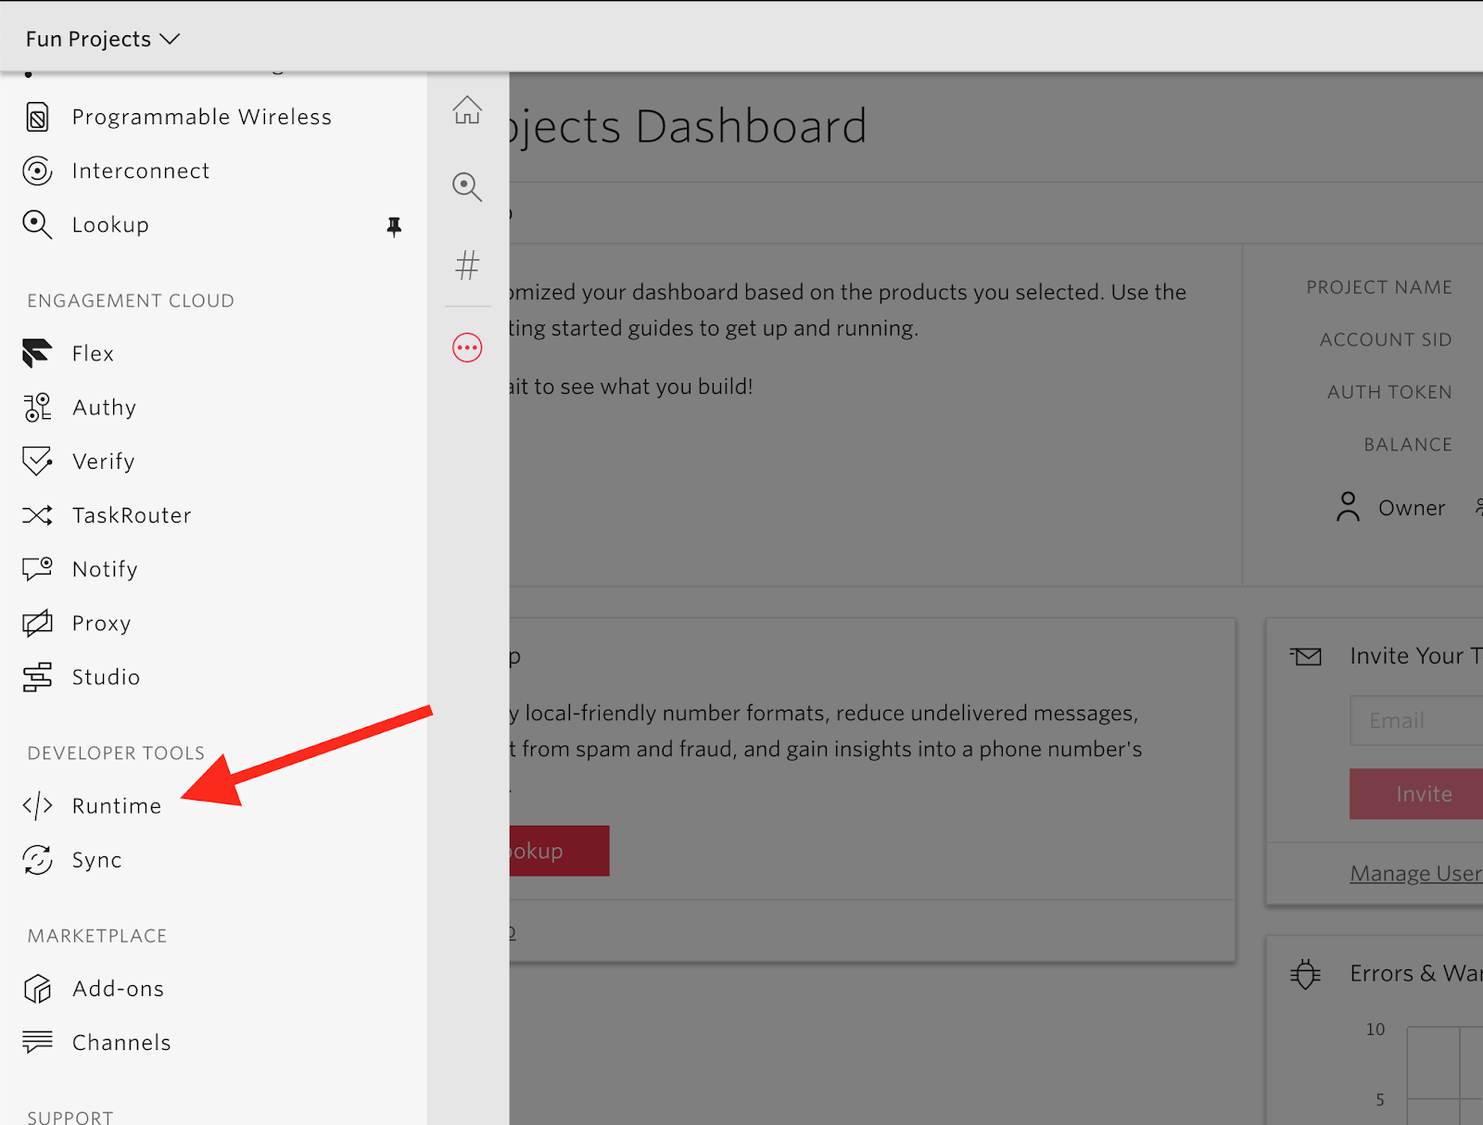Click the Invite Your Team heading
This screenshot has height=1125, width=1483.
[x=1416, y=656]
